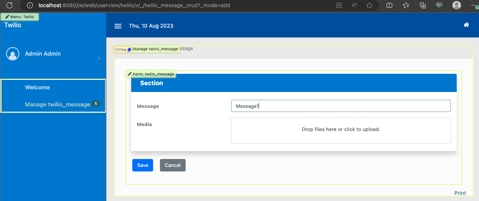
Task: Click the Read aloud icon
Action: [x=355, y=5]
